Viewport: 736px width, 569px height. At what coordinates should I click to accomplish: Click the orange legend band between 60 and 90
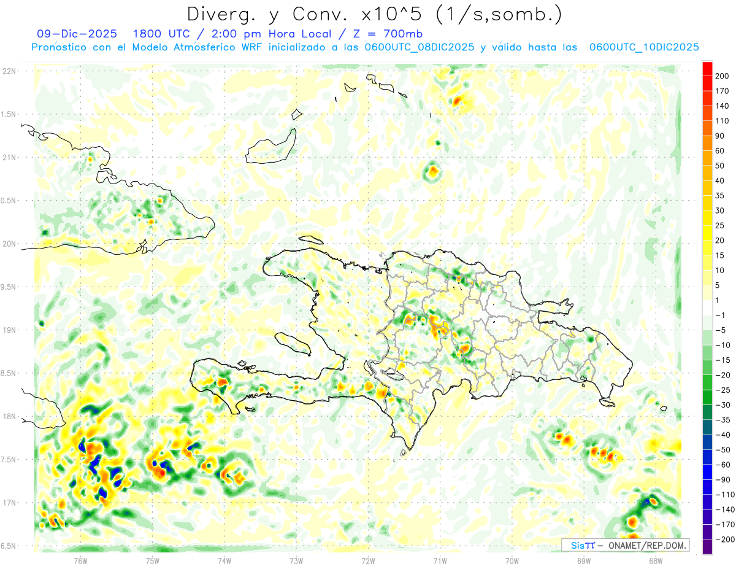click(708, 143)
